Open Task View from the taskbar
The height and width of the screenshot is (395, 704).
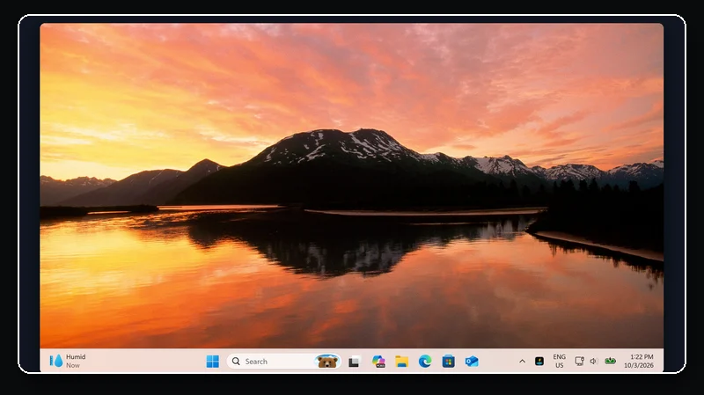355,362
